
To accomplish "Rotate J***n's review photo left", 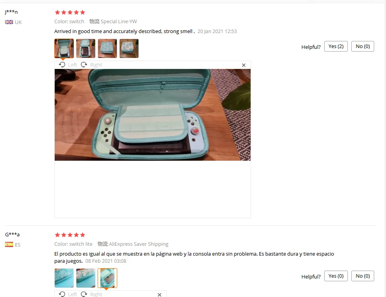I will tap(68, 65).
